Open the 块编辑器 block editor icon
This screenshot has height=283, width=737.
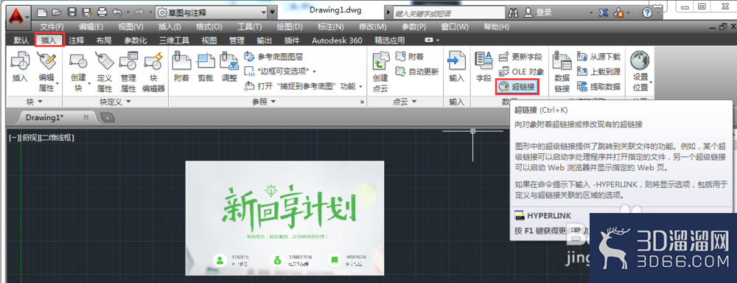[x=153, y=61]
